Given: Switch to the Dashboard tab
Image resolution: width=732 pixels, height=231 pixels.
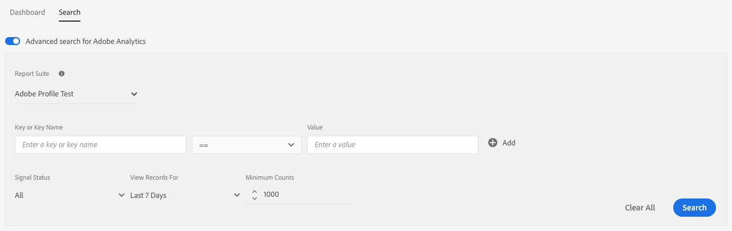Looking at the screenshot, I should coord(27,12).
